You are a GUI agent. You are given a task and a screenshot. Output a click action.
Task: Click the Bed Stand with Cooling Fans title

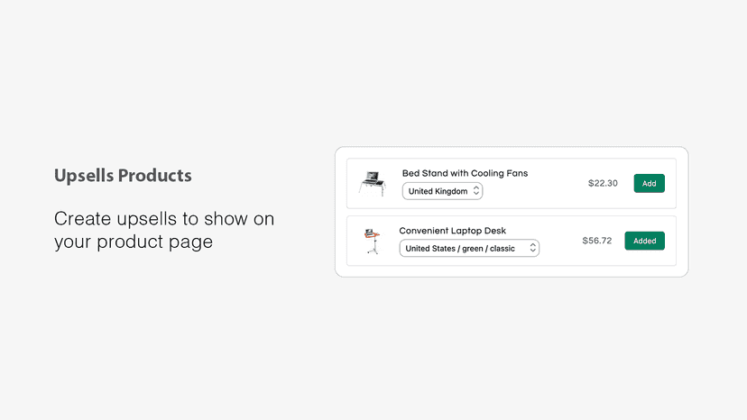465,173
